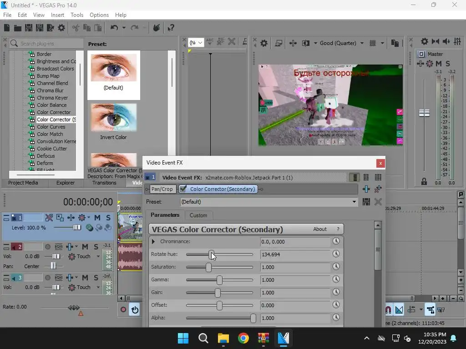Click the Pan/Crop button in FX chain
Viewport: 466px width, 349px height.
[162, 189]
